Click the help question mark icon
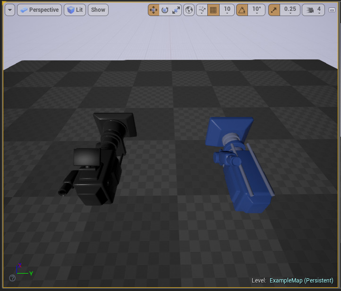The width and height of the screenshot is (341, 291). click(x=12, y=278)
